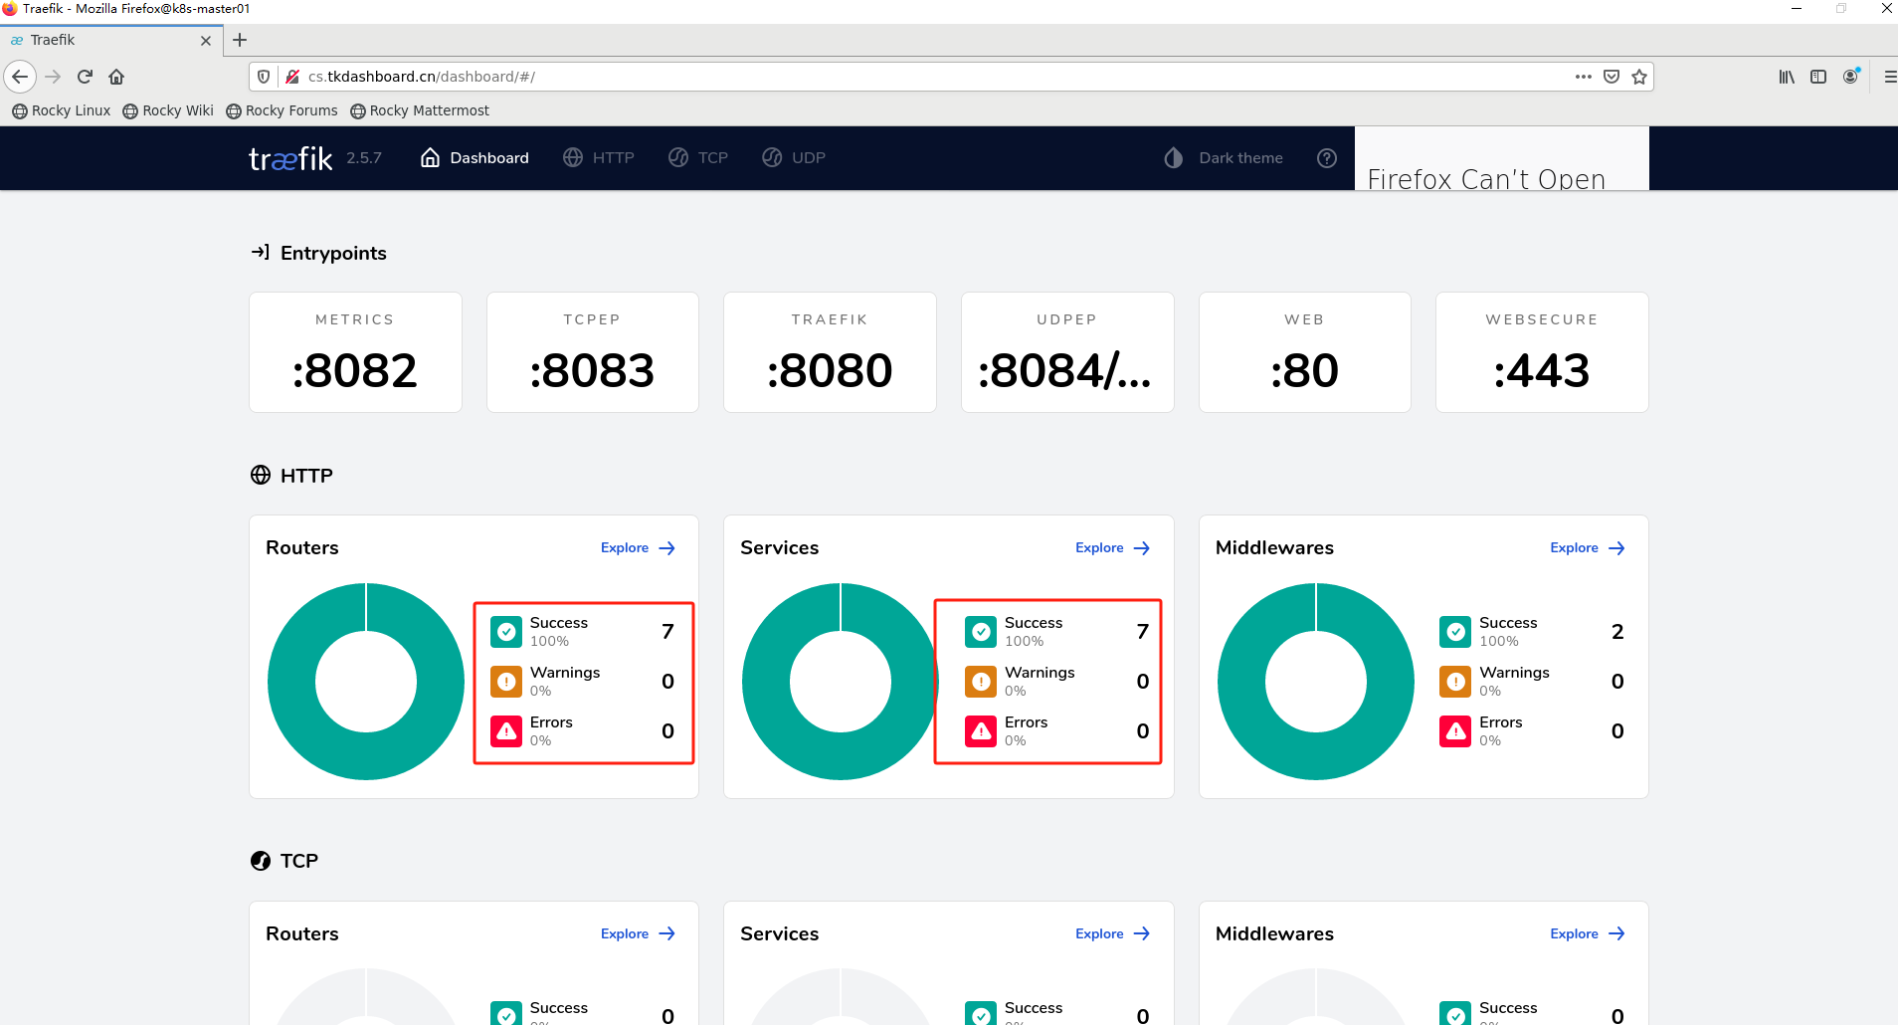Screen dimensions: 1898x1025
Task: Toggle the Dark theme option
Action: coord(1224,158)
